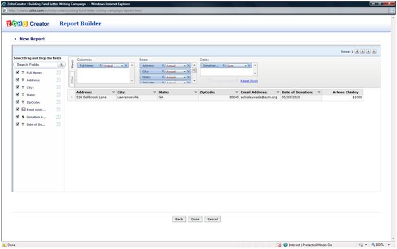
Task: Open the zoom level 100% dropdown
Action: 389,245
